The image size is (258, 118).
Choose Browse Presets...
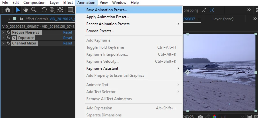129,31
